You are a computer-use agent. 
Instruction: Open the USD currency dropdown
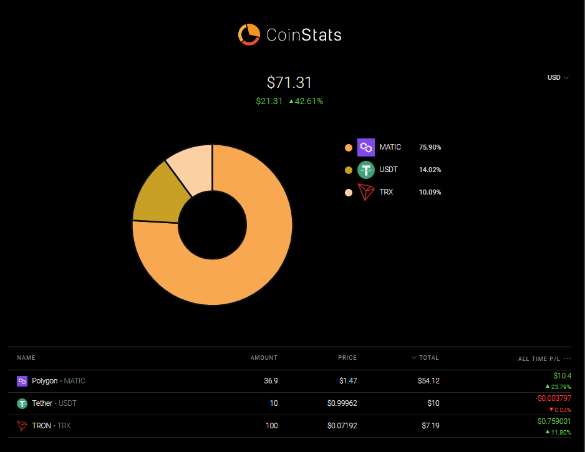[x=558, y=77]
